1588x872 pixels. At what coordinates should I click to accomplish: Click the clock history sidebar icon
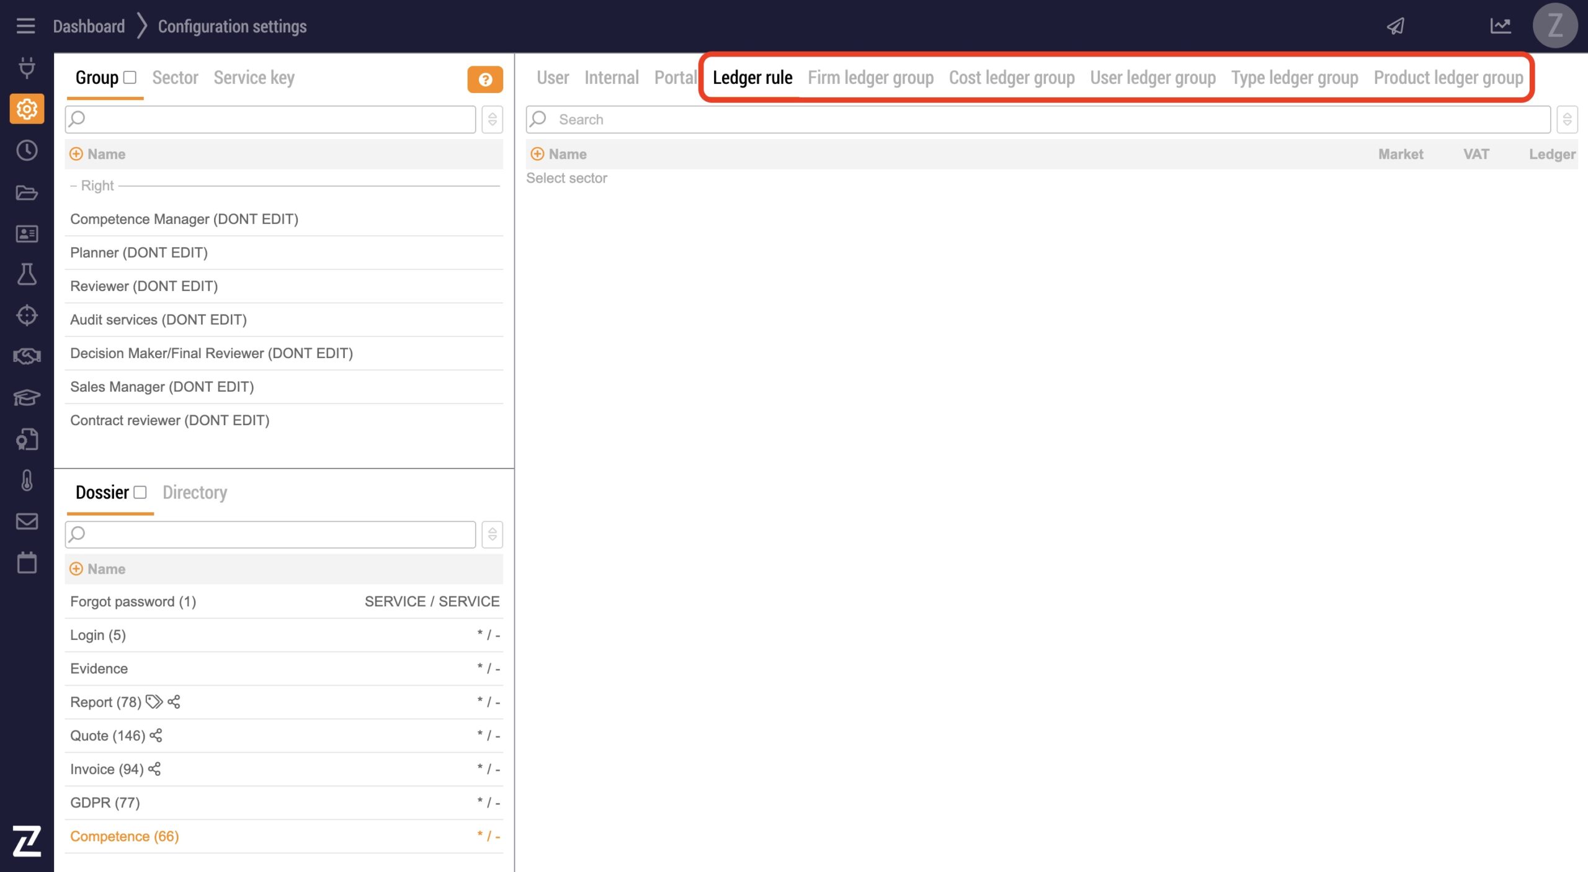(x=27, y=150)
